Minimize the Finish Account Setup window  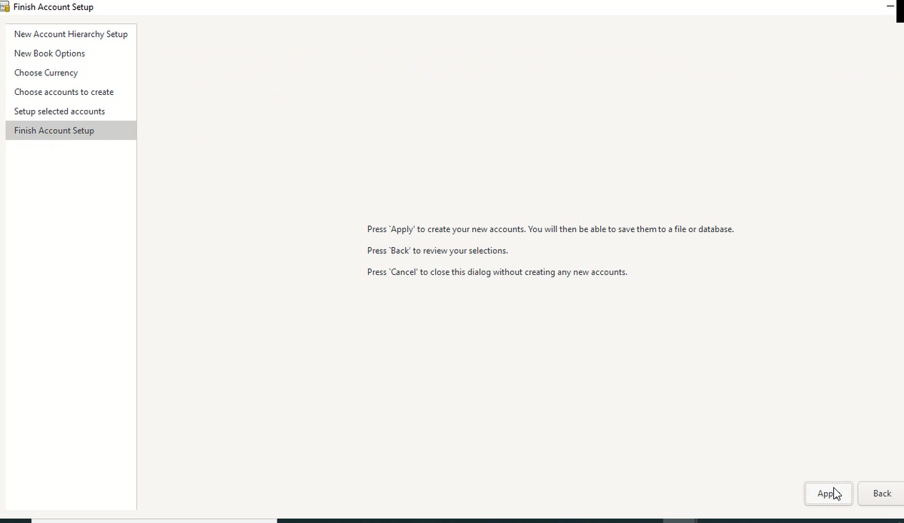coord(890,7)
